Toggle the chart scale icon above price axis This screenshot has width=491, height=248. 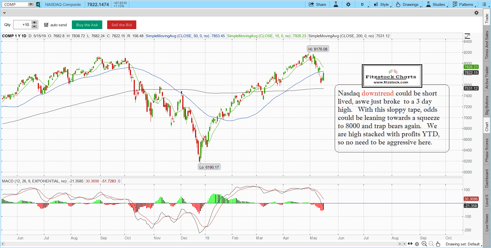467,36
